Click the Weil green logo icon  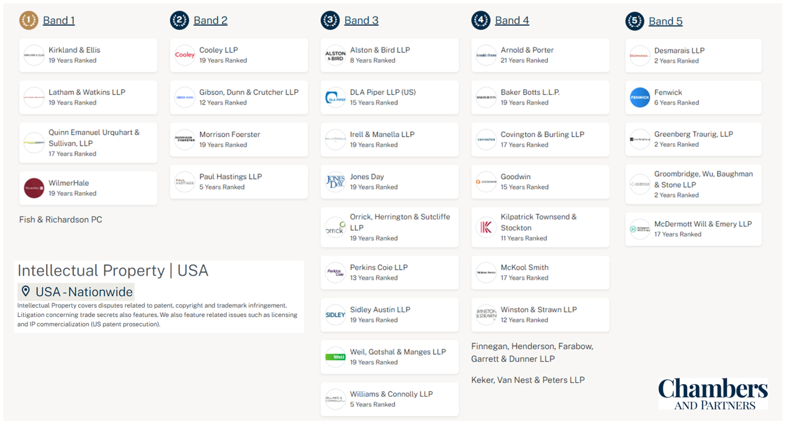(335, 357)
